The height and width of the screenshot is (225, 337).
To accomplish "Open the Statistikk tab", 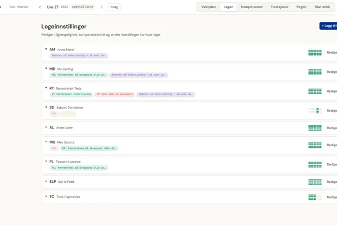I will 322,7.
